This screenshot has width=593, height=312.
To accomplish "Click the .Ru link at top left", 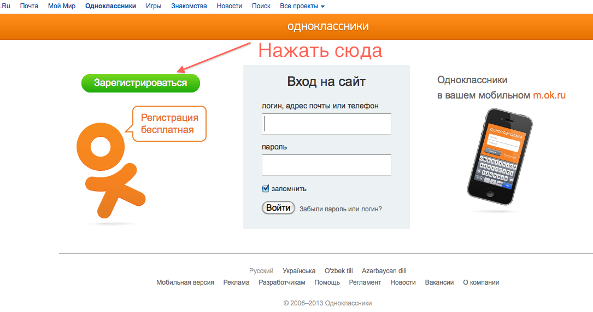I will point(5,6).
